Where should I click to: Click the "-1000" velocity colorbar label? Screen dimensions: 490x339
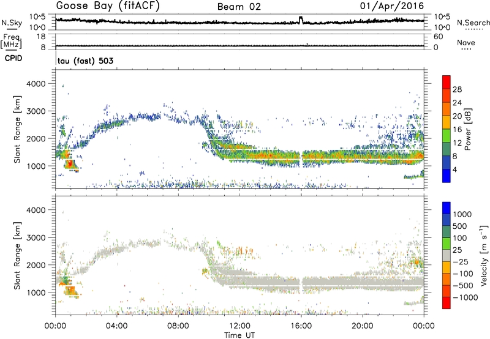click(x=466, y=297)
